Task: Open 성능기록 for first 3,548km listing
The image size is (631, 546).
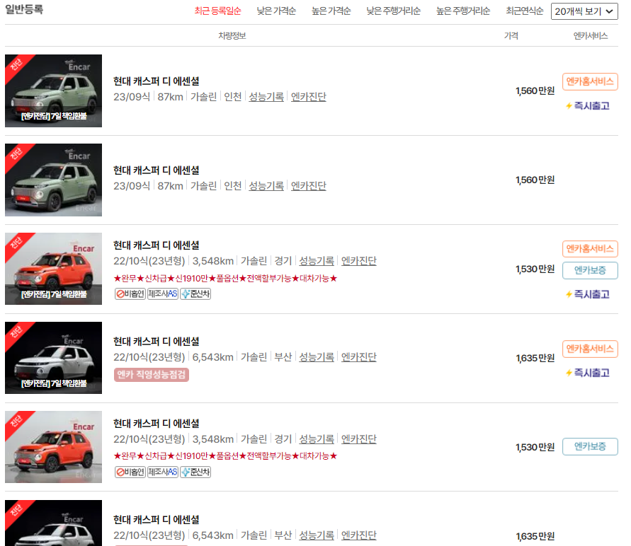Action: [317, 261]
